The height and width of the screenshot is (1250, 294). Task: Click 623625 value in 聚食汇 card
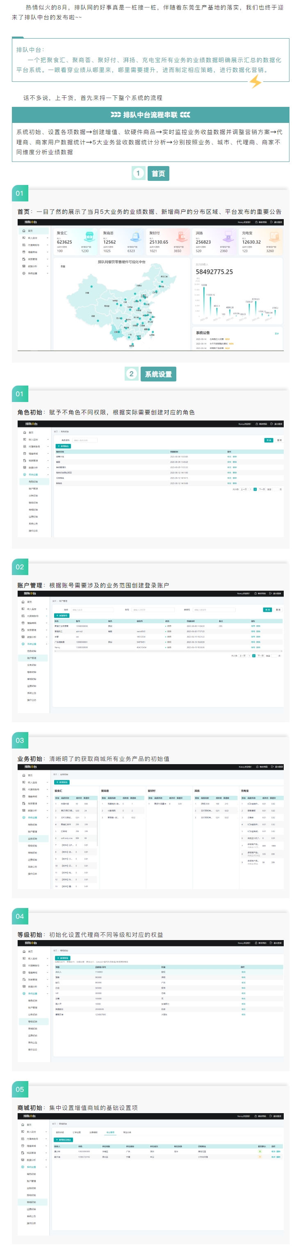[x=64, y=242]
